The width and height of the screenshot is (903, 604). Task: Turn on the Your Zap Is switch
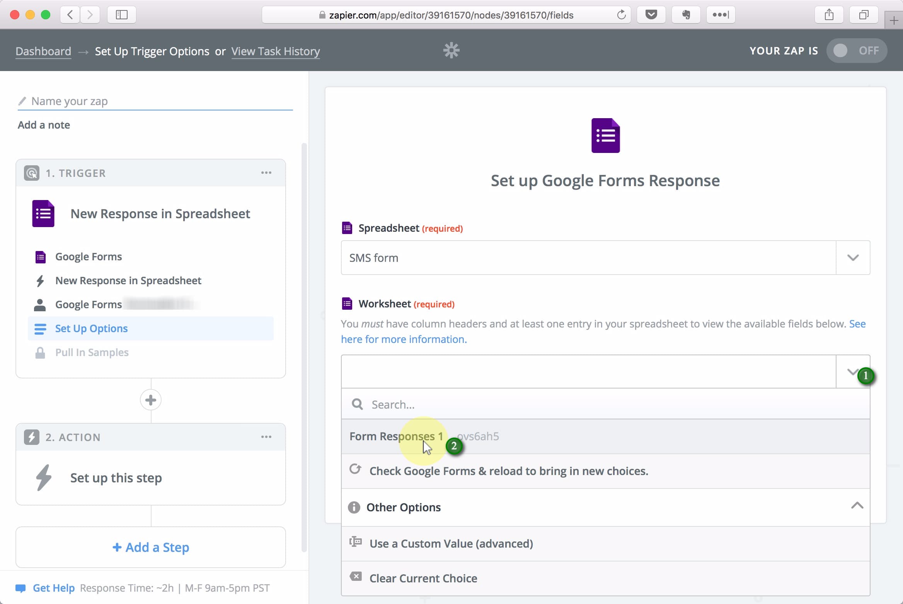click(856, 51)
